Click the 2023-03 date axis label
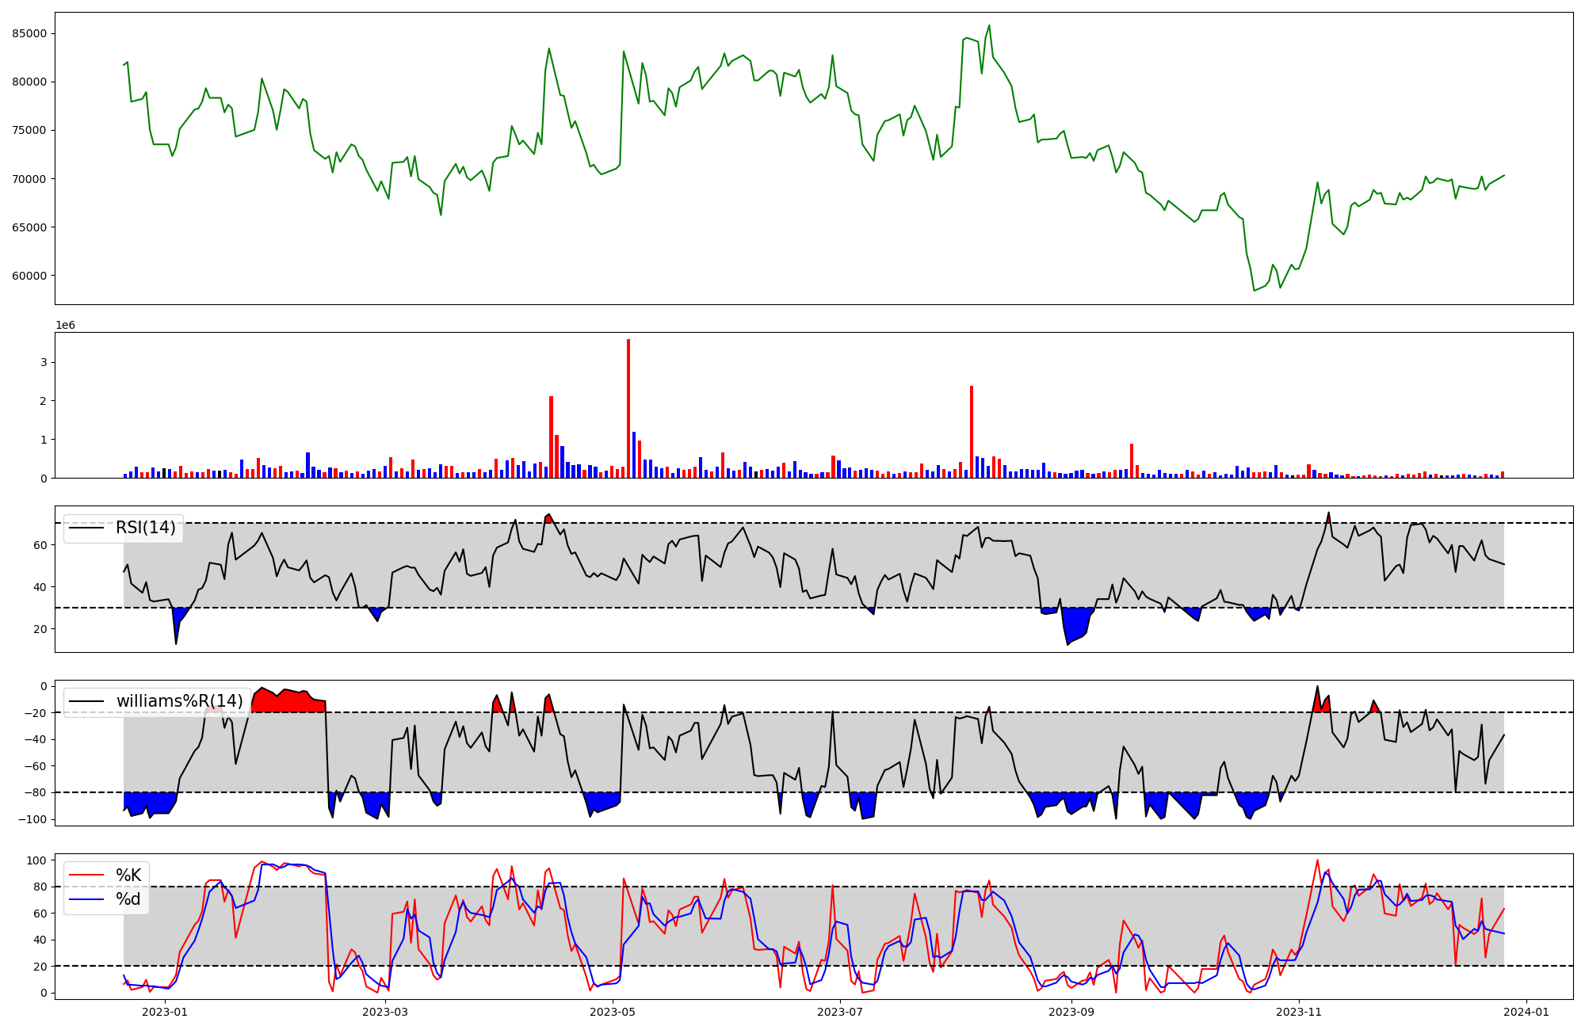The height and width of the screenshot is (1030, 1585). click(x=385, y=1012)
